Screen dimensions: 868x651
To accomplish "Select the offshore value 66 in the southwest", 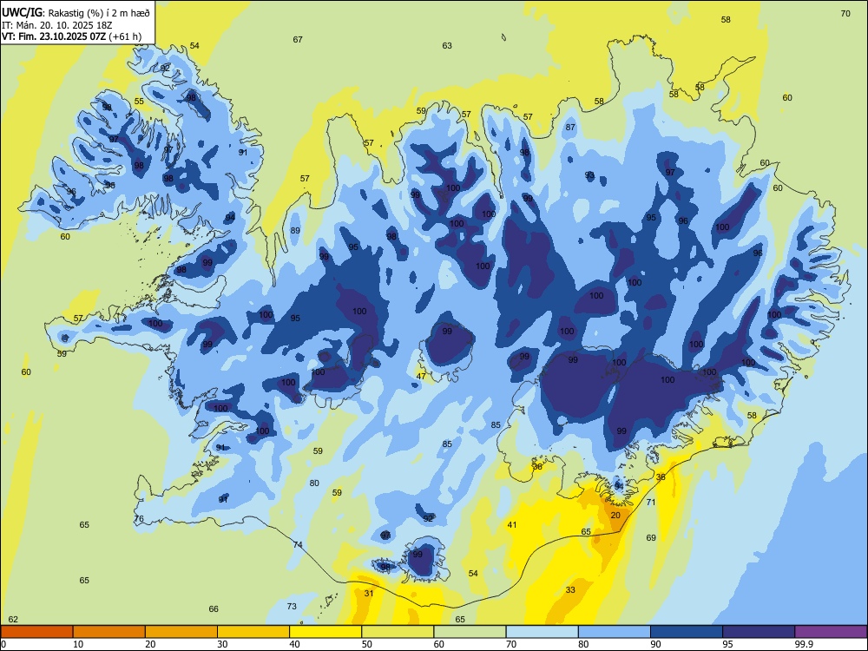I will tap(214, 609).
